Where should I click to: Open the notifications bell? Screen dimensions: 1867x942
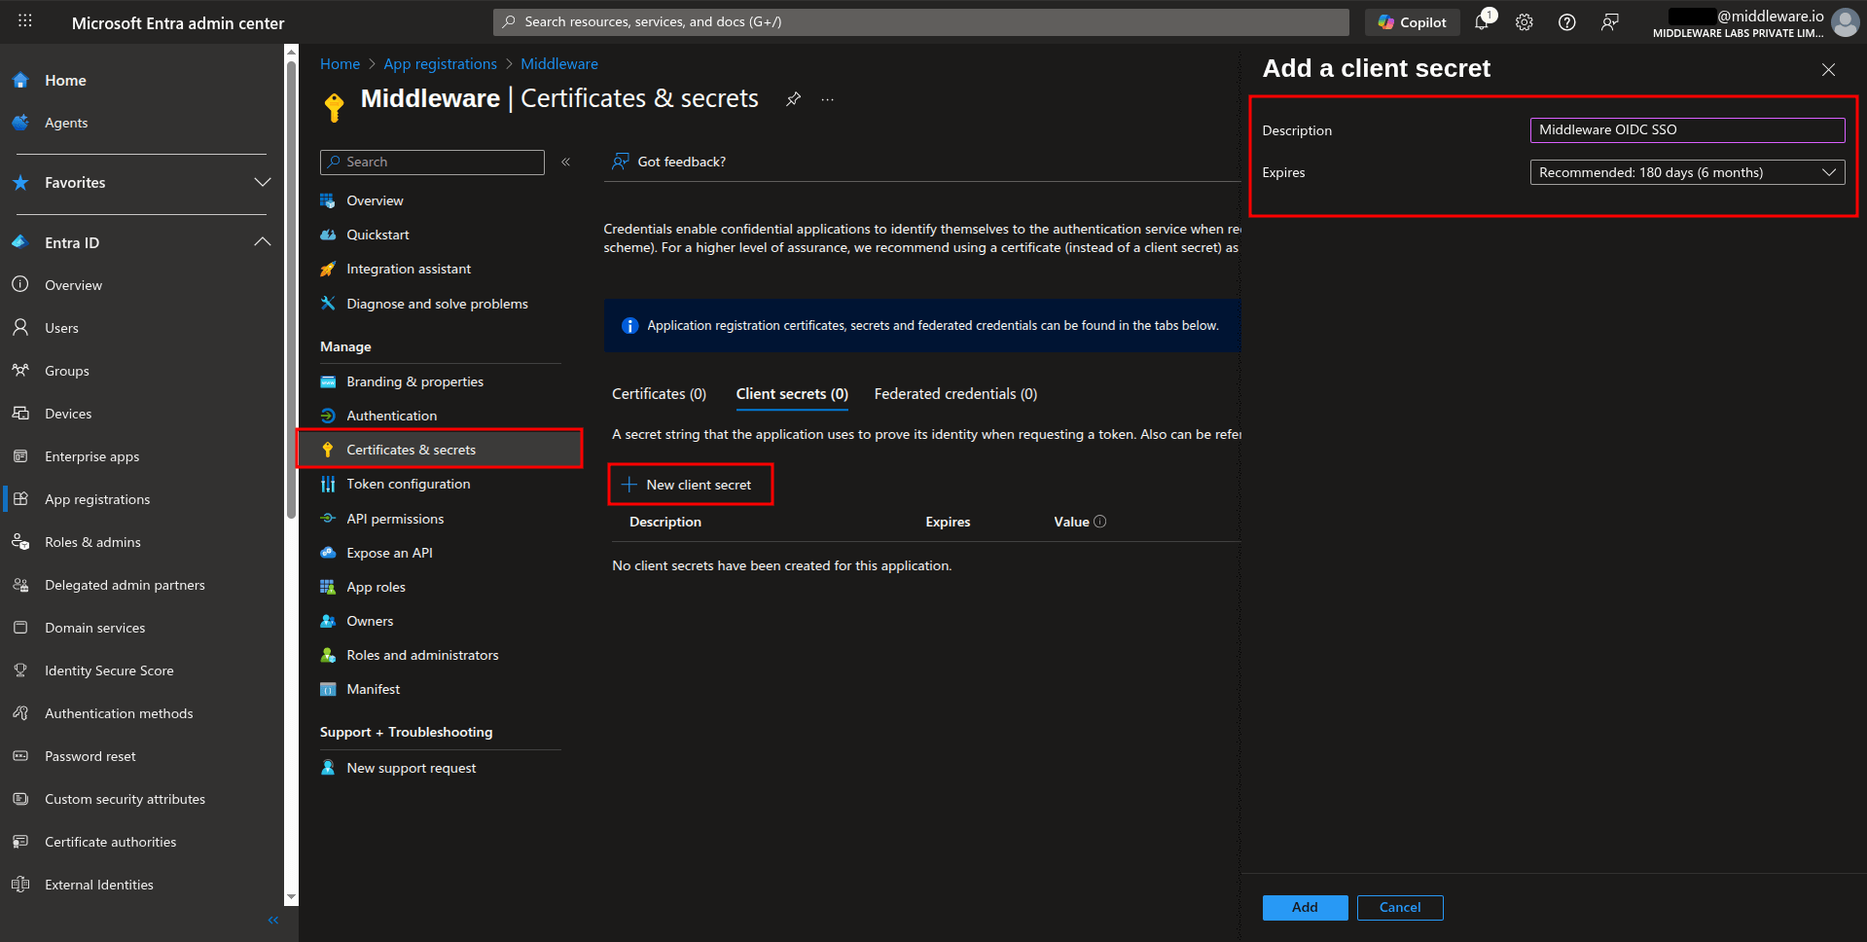[1481, 21]
